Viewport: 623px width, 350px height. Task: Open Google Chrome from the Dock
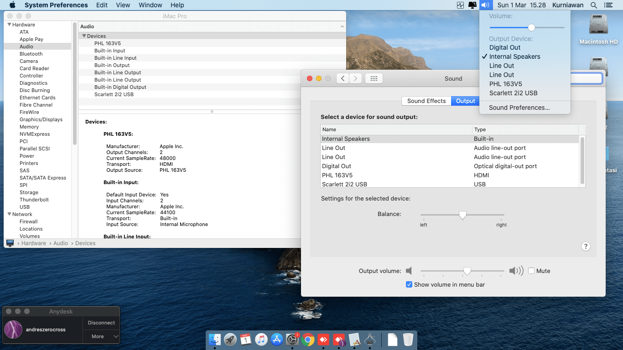tap(308, 340)
